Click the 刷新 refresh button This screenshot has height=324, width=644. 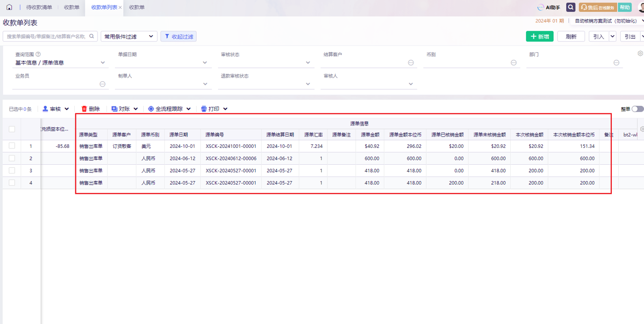tap(571, 37)
